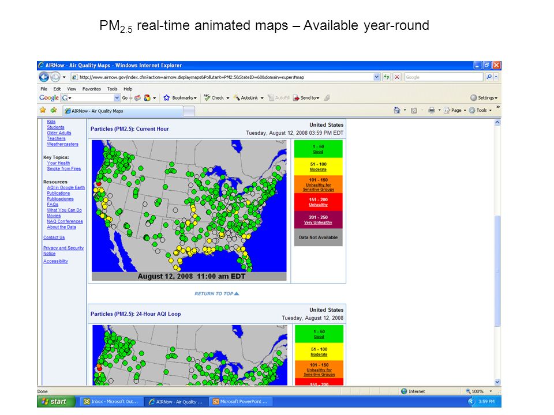This screenshot has height=415, width=554.
Task: Click the Google search box in IE
Action: (x=444, y=77)
